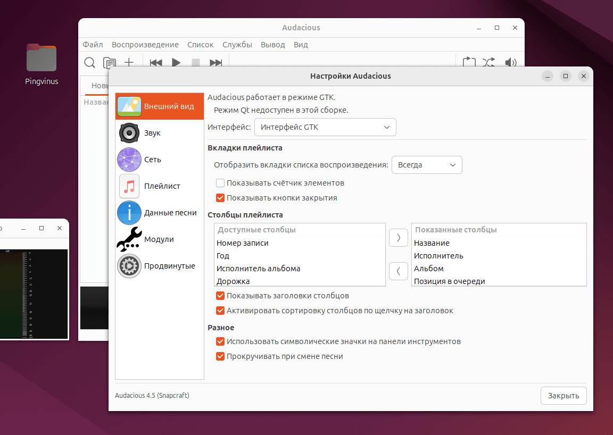Enable Показывать счётчик элементов checkbox
Image resolution: width=613 pixels, height=435 pixels.
point(220,183)
